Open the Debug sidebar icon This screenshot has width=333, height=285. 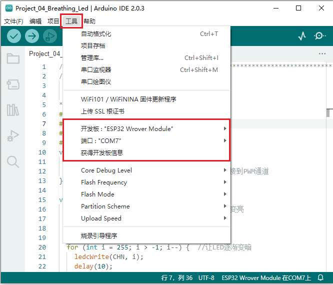pyautogui.click(x=13, y=135)
